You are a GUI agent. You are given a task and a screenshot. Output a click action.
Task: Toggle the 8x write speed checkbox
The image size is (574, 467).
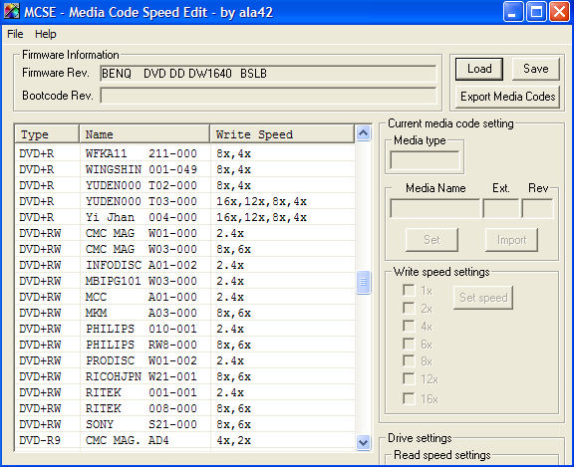[x=409, y=361]
